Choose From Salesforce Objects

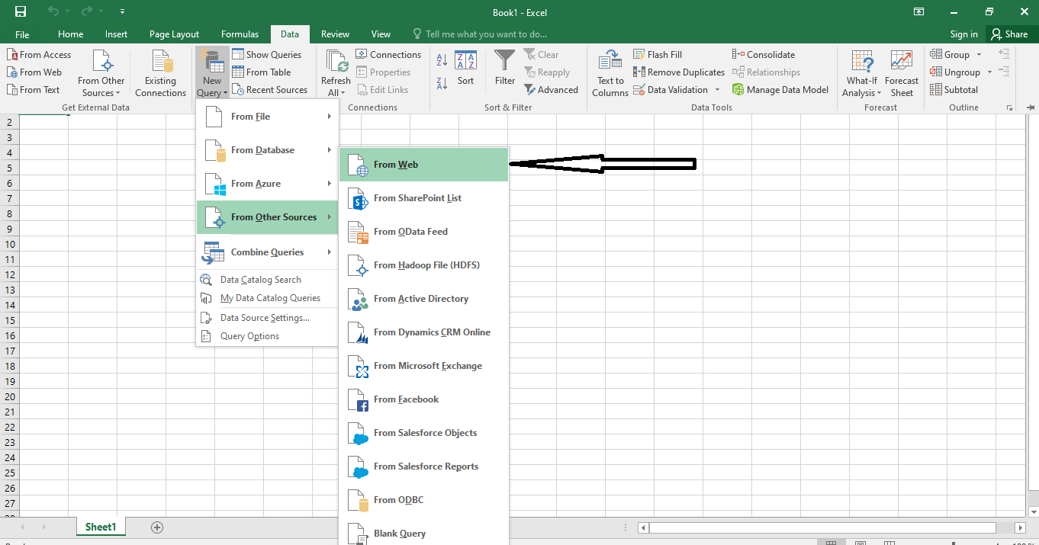pos(425,432)
